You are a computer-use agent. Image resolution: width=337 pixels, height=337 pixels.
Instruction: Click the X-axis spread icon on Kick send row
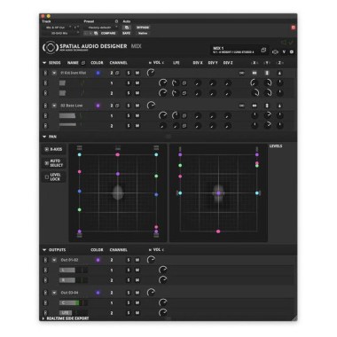[x=255, y=73]
